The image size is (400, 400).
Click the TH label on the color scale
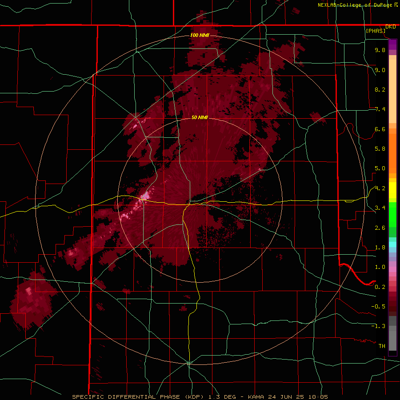point(382,346)
